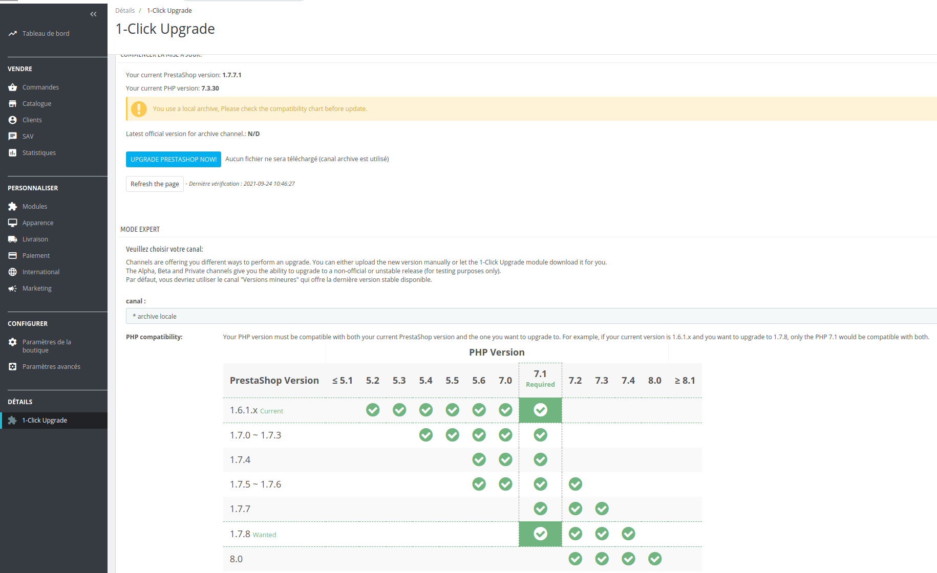This screenshot has width=937, height=573.
Task: Click the Apparence monitor icon
Action: (x=13, y=223)
